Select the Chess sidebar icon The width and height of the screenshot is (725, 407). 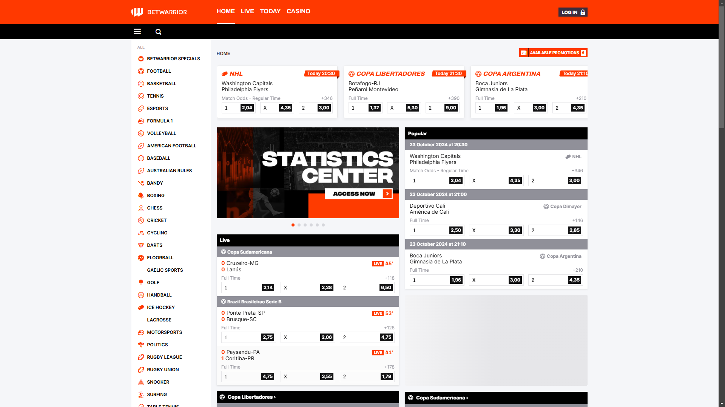[x=141, y=208]
